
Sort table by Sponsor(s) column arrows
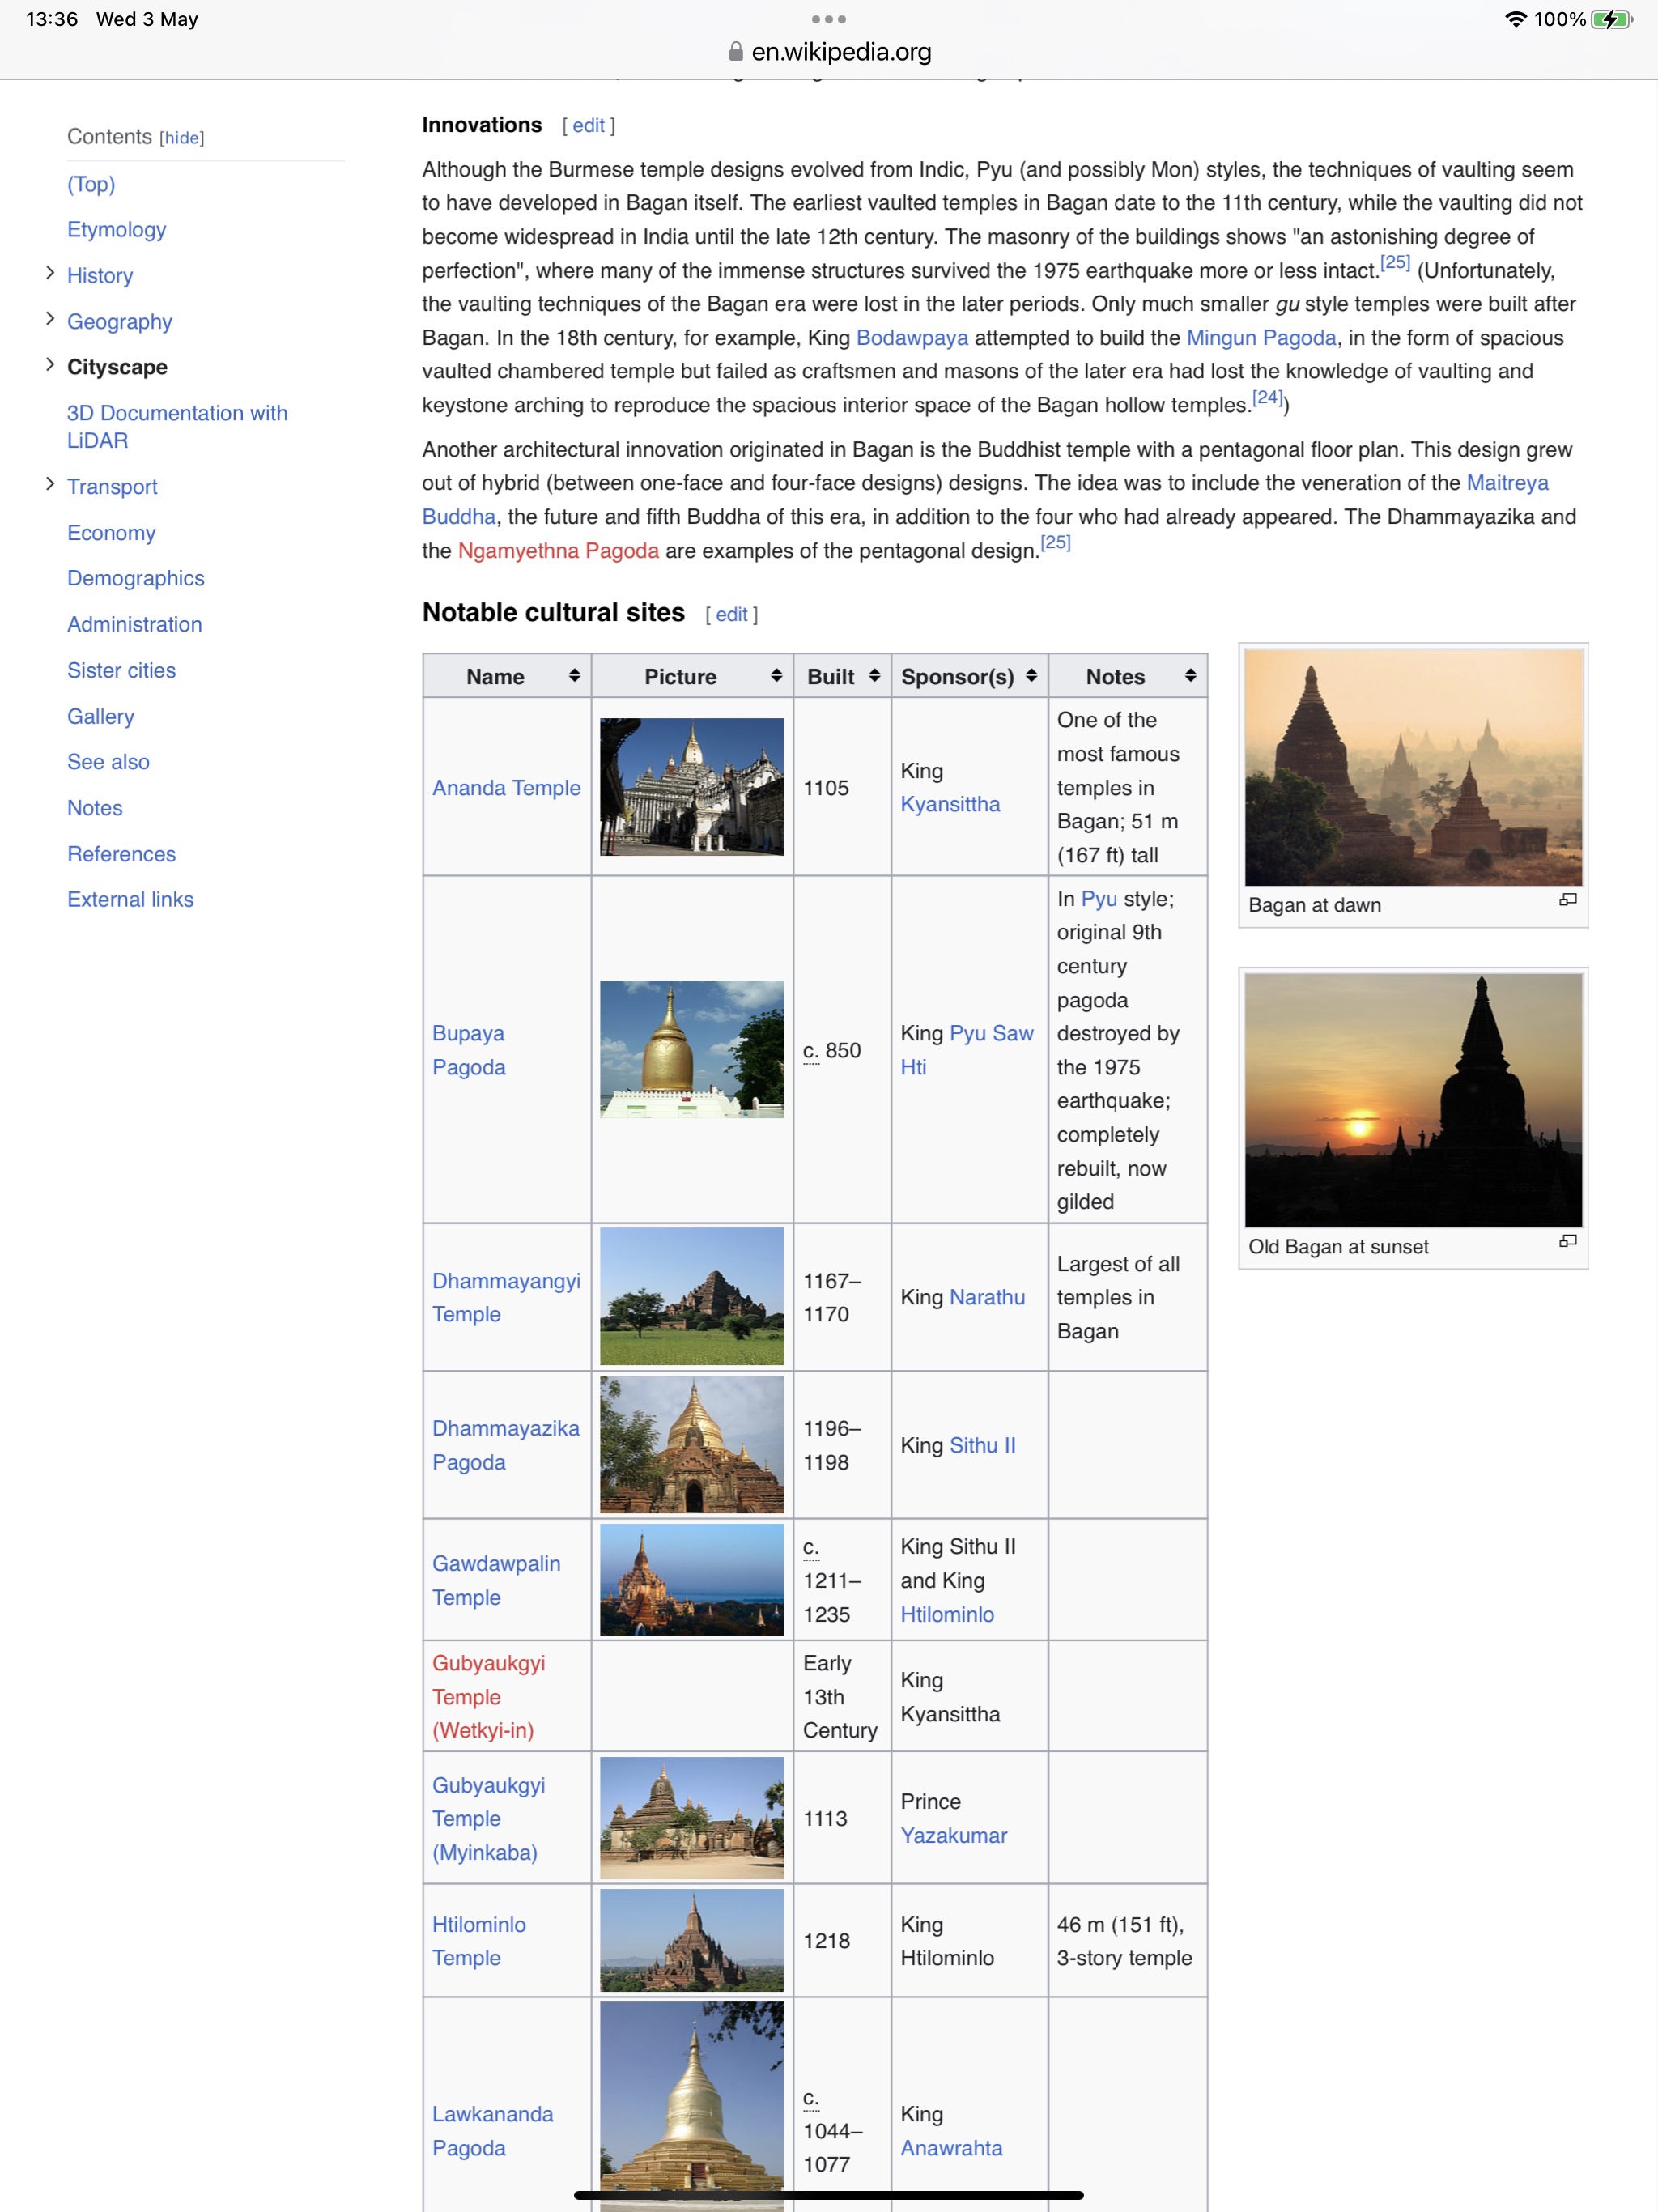(1031, 676)
